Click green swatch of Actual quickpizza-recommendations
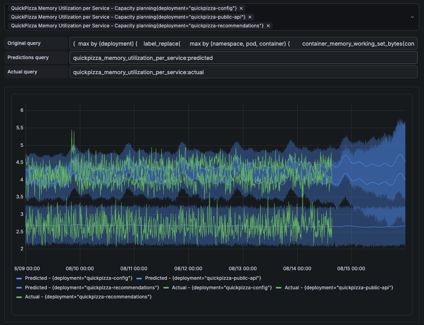Screen dimensions: 424x325 (19, 297)
